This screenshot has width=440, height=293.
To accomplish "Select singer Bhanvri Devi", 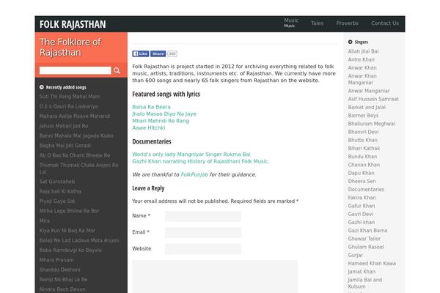I will point(363,132).
